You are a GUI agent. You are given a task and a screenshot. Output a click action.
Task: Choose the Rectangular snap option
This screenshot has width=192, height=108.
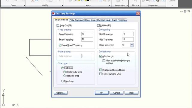pos(64,72)
